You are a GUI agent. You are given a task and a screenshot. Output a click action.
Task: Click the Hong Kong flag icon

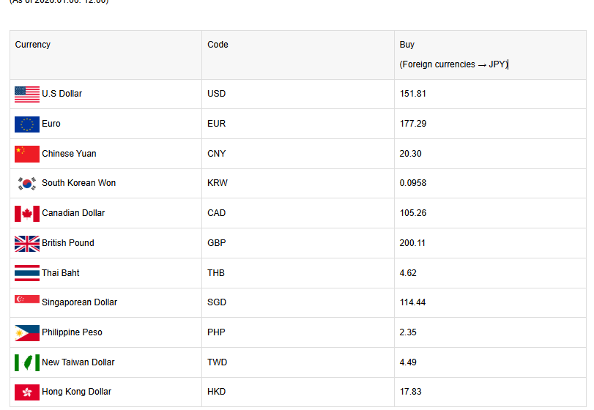27,392
